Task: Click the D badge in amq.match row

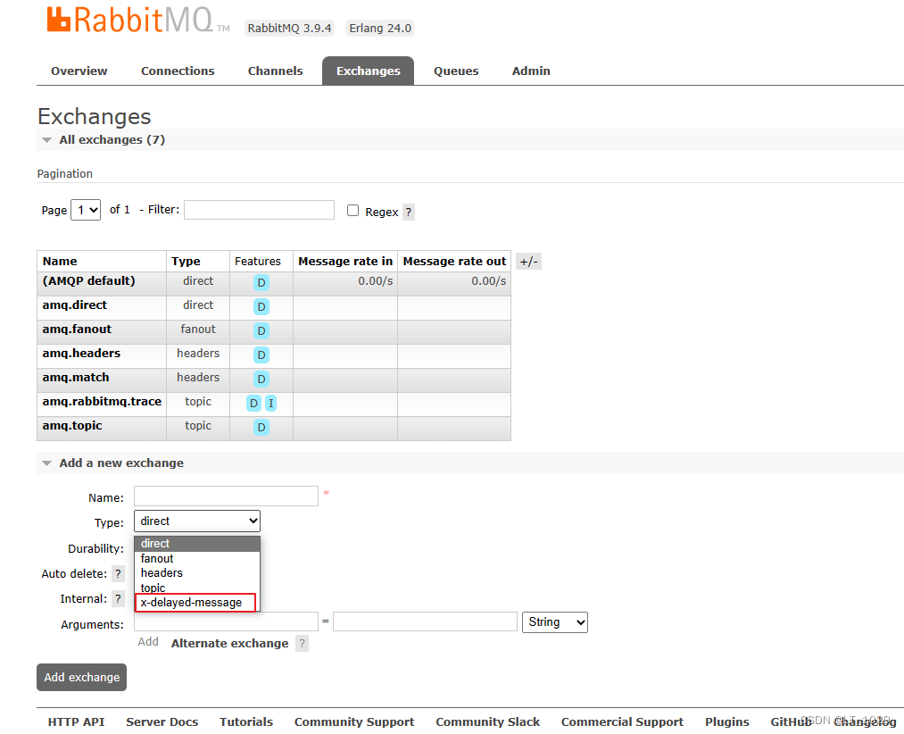Action: click(x=261, y=380)
